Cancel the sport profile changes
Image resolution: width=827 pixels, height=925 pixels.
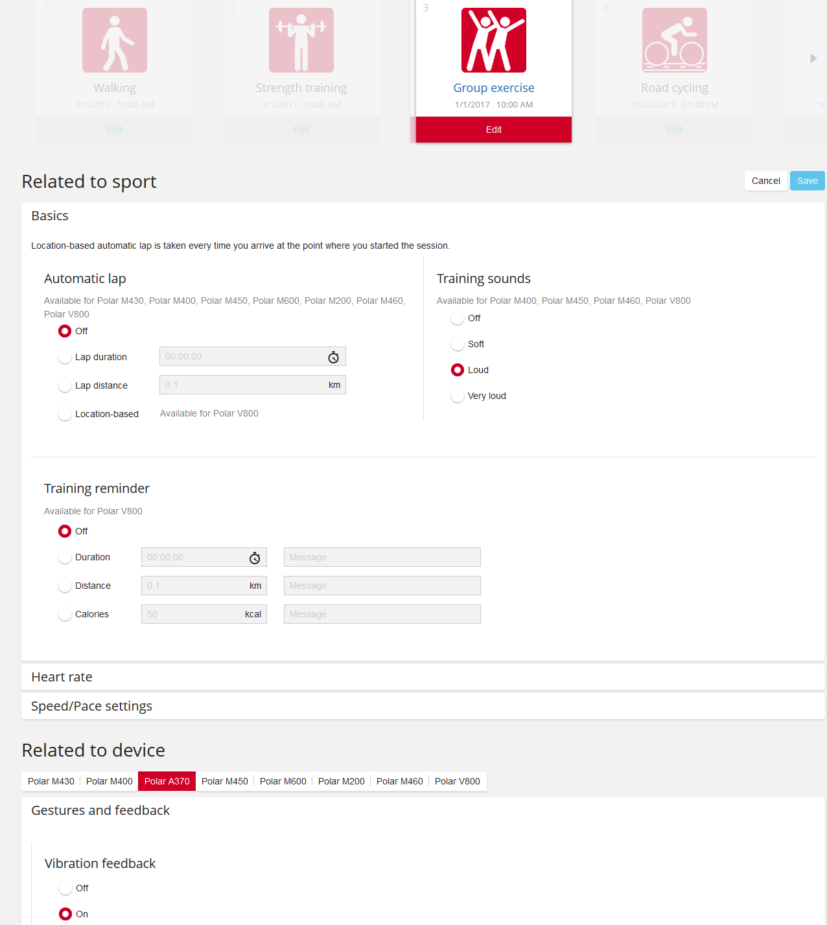766,181
